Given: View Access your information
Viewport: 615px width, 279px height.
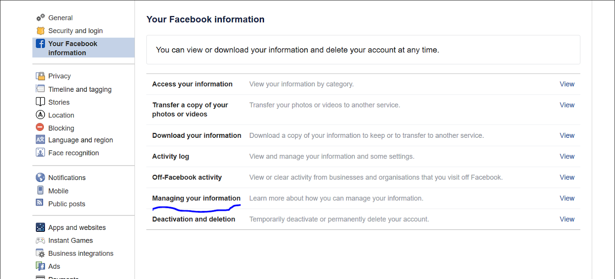Looking at the screenshot, I should click(567, 84).
